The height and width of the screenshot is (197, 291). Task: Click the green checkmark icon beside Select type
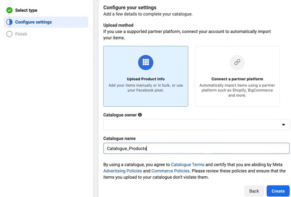9,10
